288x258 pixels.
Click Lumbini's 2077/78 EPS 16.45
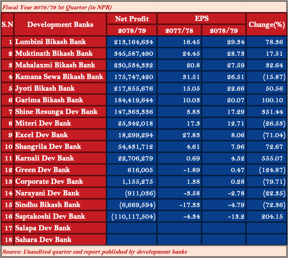coord(179,42)
